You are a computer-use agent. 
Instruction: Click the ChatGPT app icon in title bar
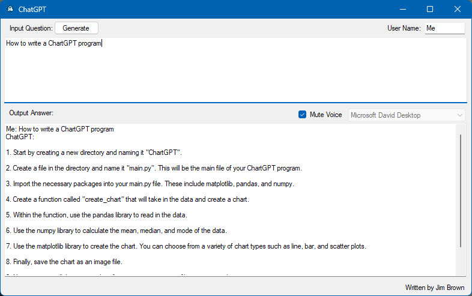(10, 9)
